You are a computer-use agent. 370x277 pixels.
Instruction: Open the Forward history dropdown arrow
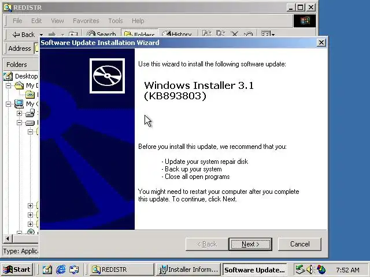[62, 35]
